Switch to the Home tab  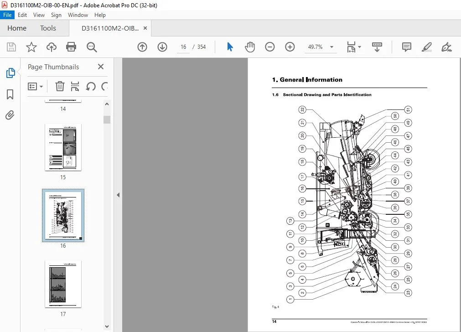tap(17, 28)
